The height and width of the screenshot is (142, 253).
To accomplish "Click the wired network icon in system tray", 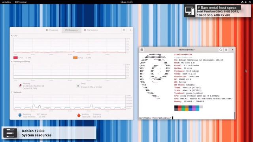I will tap(242, 2).
